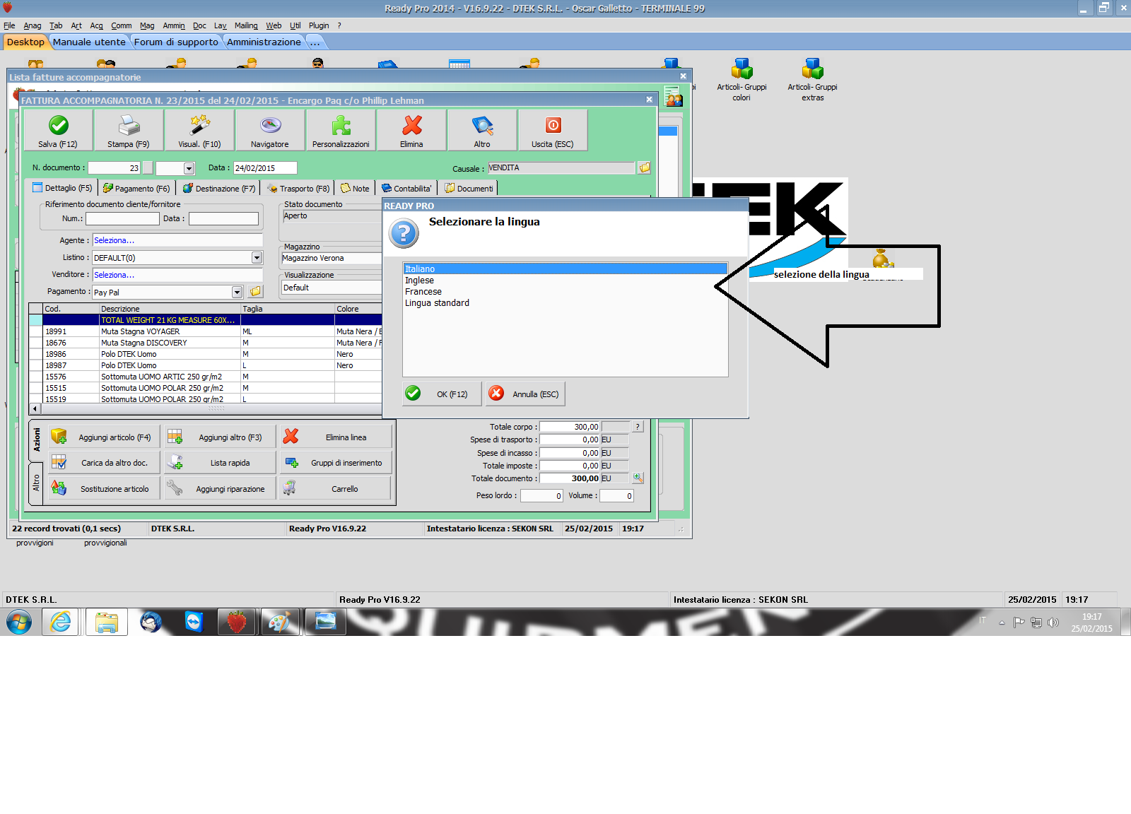Open Articoli-Gruppi extras desktop icon
The image size is (1131, 814).
(x=812, y=80)
